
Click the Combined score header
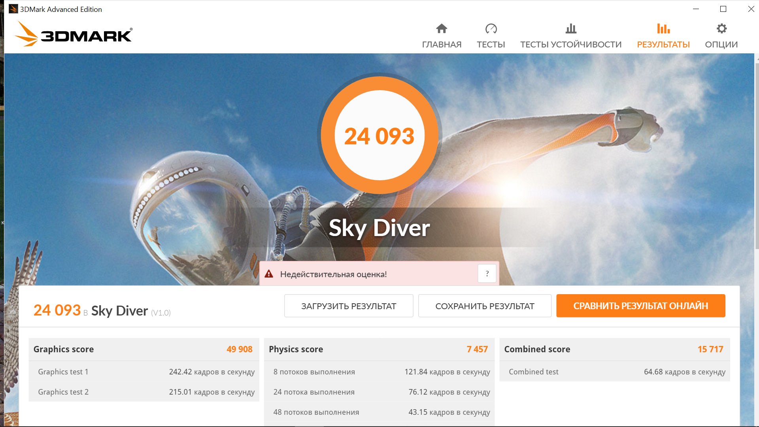[x=537, y=349]
